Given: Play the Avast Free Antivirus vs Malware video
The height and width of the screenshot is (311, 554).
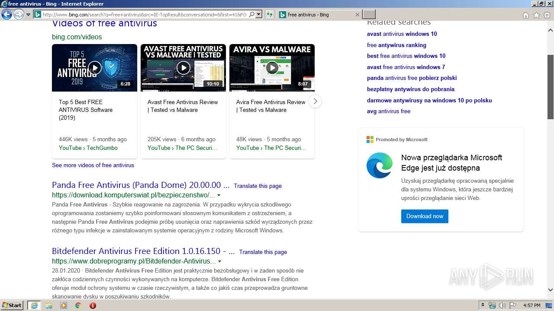Looking at the screenshot, I should (x=183, y=68).
